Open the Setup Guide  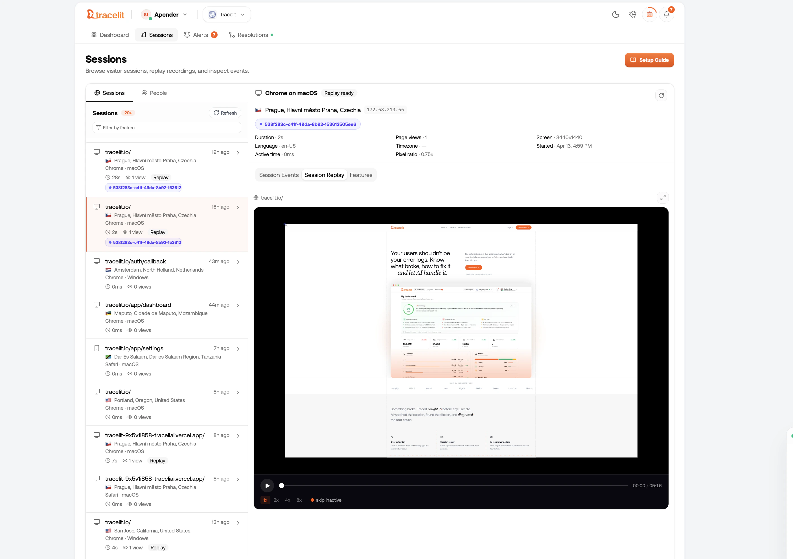click(x=649, y=60)
